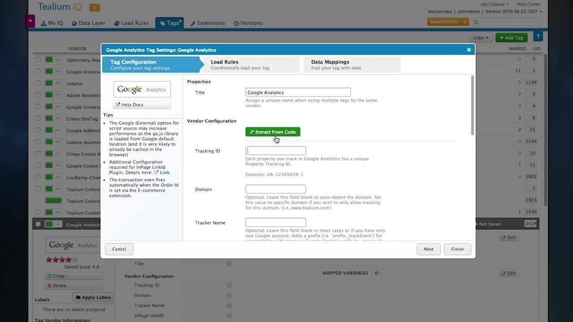Click the Delete tag button
573x322 pixels.
pyautogui.click(x=74, y=285)
